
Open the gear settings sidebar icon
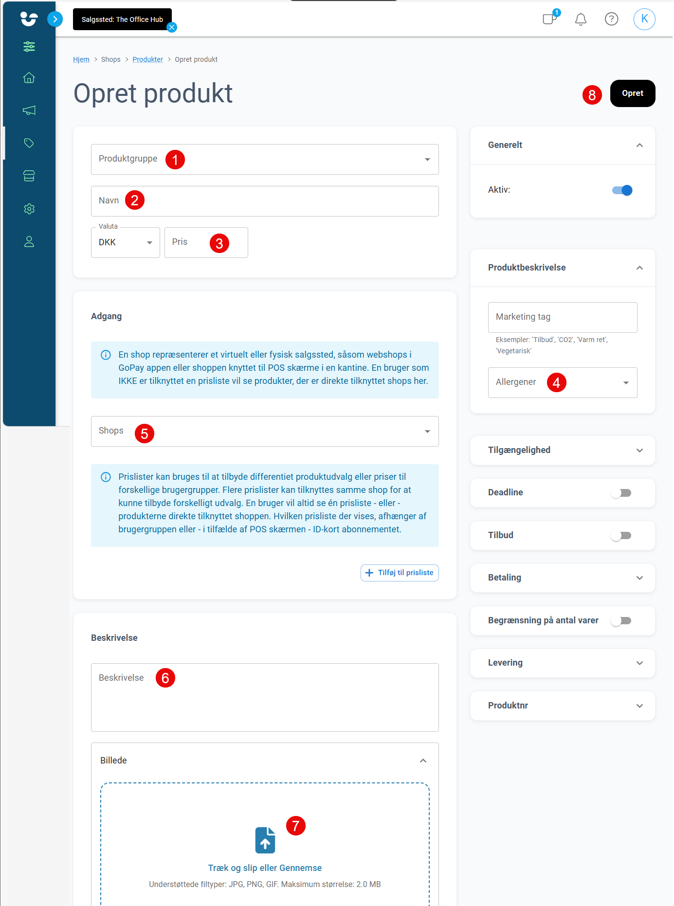29,209
